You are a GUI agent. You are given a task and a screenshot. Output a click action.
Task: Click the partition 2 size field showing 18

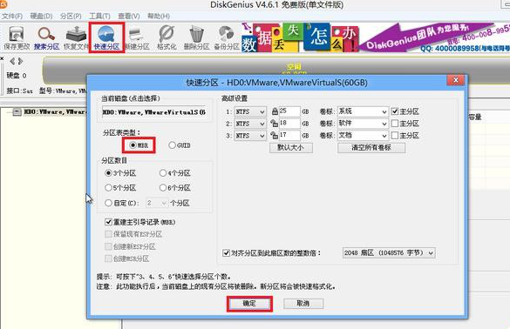click(289, 124)
